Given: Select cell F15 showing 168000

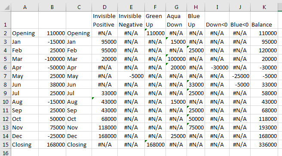Looking at the screenshot, I should tap(155, 144).
